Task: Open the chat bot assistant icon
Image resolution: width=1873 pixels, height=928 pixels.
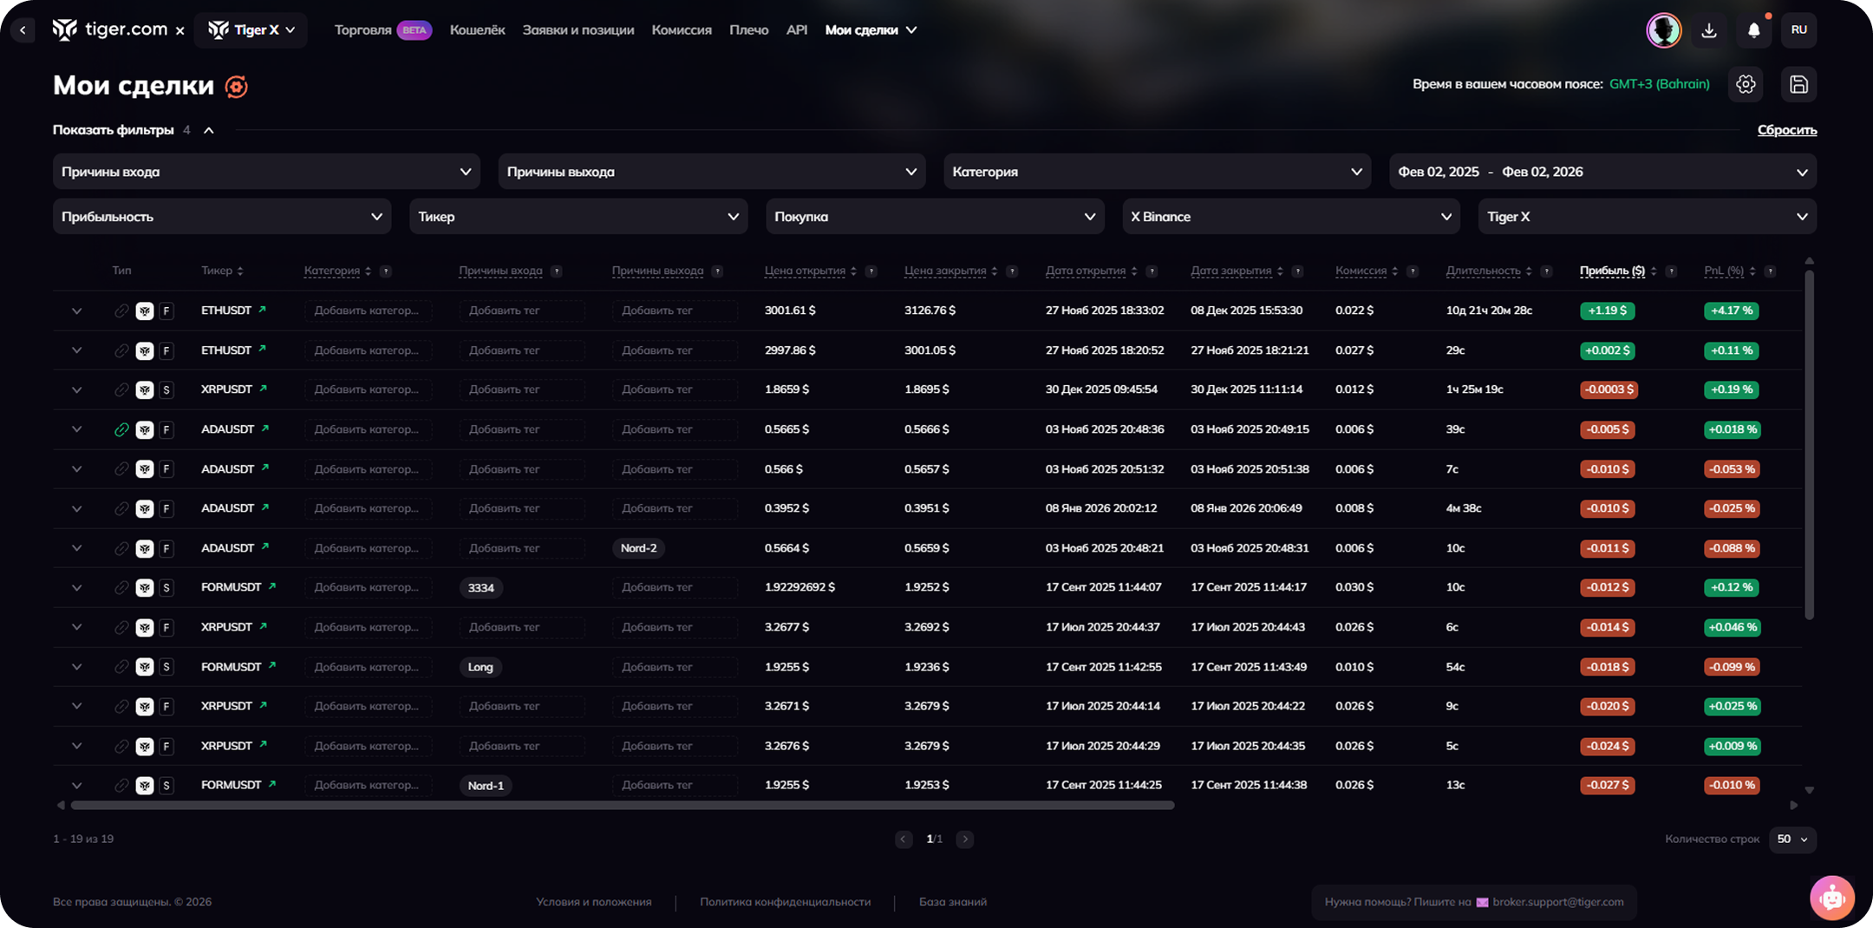Action: (x=1831, y=898)
